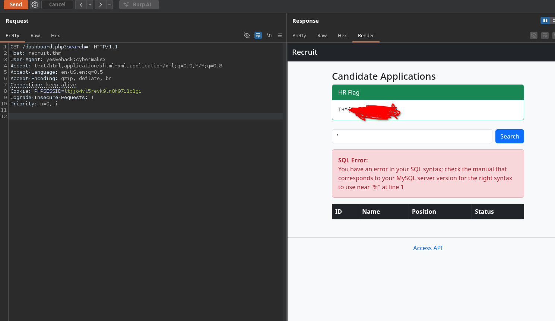Click the Candidate Applications heading
555x321 pixels.
(x=384, y=76)
